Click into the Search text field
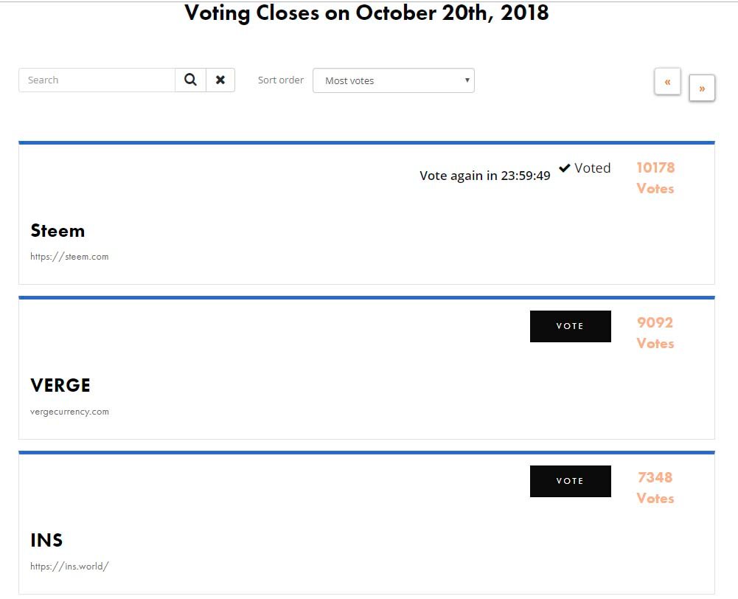 (x=97, y=80)
